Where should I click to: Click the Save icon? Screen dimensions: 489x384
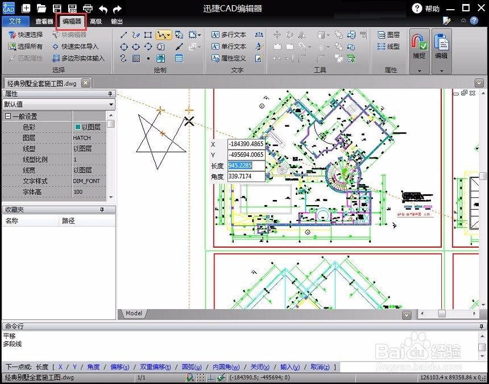[x=57, y=9]
